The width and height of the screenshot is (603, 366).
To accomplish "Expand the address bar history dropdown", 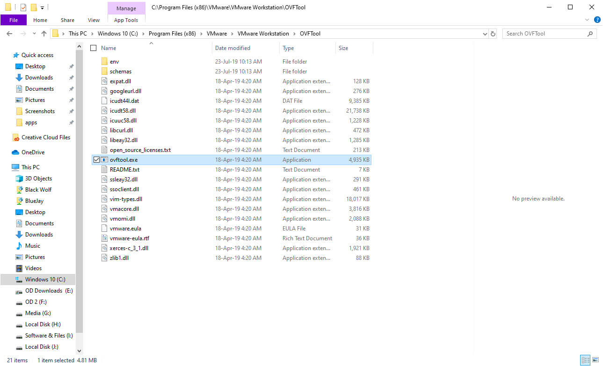I will click(x=486, y=33).
